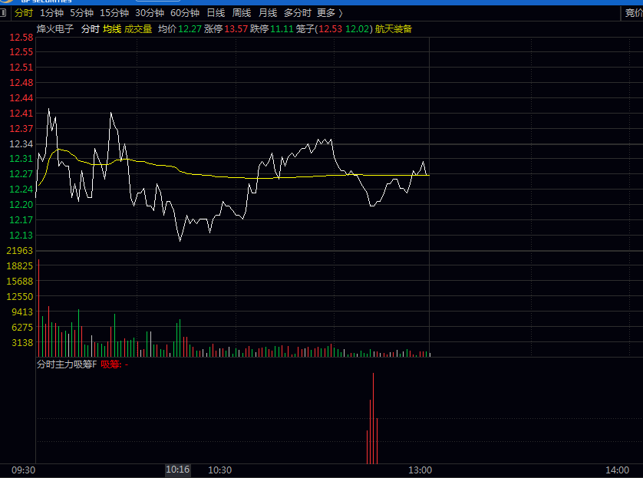Click the 12.13 price axis label

click(x=21, y=236)
